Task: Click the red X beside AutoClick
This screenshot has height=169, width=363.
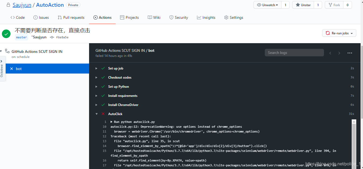Action: (x=103, y=114)
